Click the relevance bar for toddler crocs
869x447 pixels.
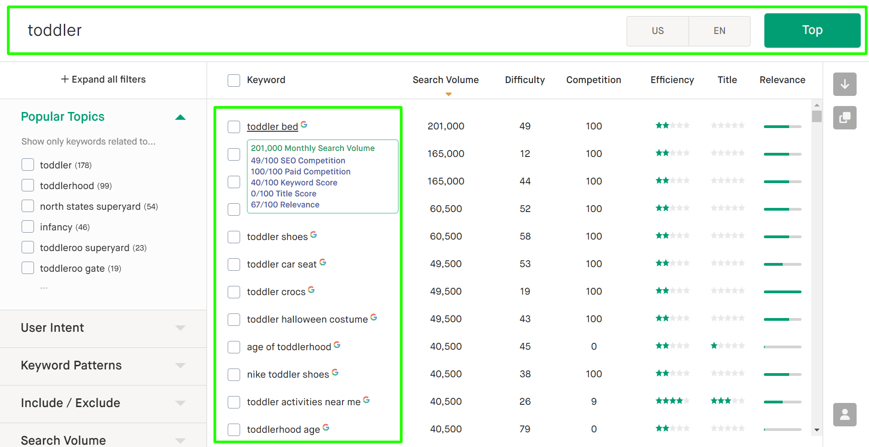pos(782,291)
